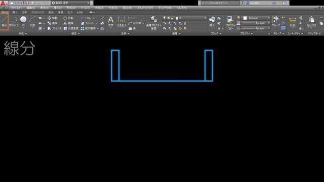Expand the ユーティリティ (Utilities) panel
Image resolution: width=324 pixels, height=182 pixels.
(x=295, y=33)
